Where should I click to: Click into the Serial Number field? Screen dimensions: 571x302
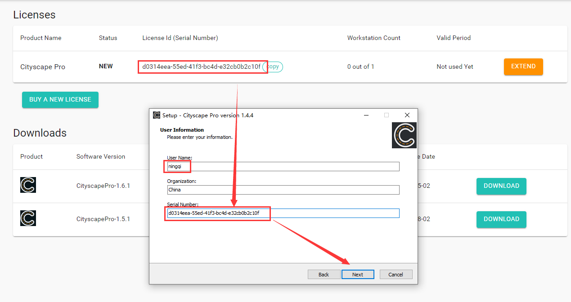pos(283,213)
